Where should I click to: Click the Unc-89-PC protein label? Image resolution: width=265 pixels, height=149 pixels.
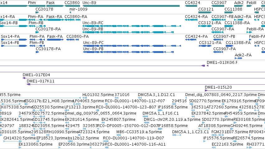click(x=93, y=42)
